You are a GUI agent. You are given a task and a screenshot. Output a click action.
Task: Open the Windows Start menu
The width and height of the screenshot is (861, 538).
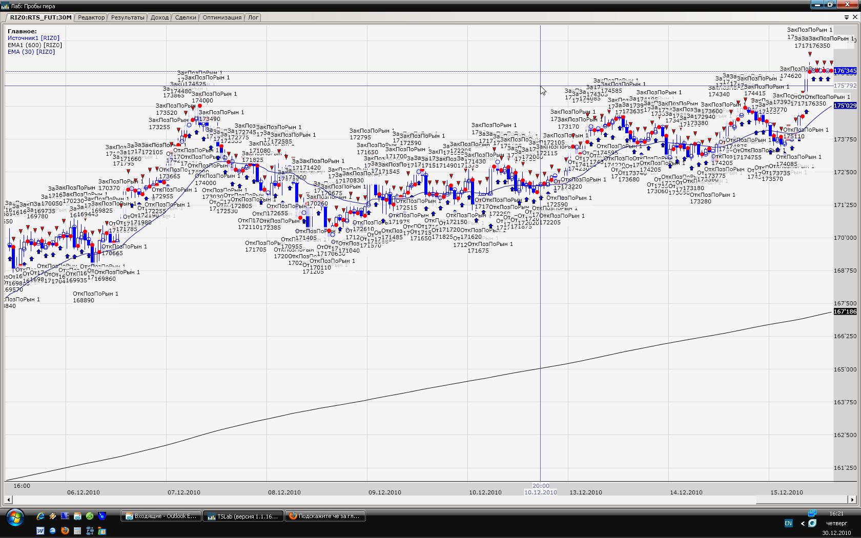click(15, 518)
